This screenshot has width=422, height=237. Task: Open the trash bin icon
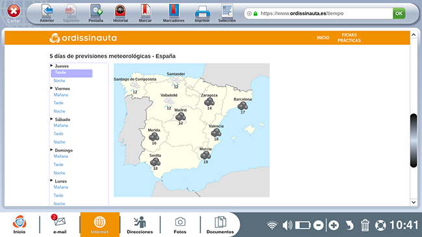point(365,225)
